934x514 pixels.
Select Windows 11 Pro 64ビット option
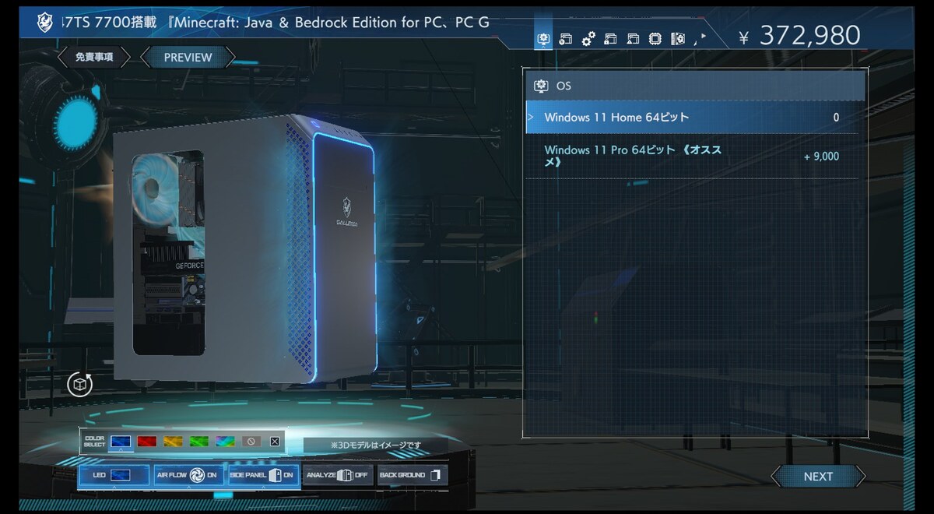(x=692, y=156)
